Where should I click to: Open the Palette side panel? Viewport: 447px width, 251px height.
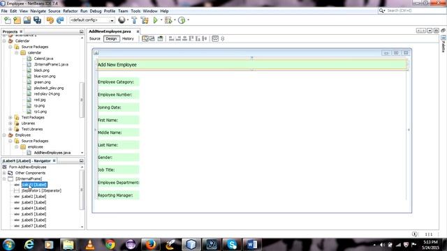(444, 45)
